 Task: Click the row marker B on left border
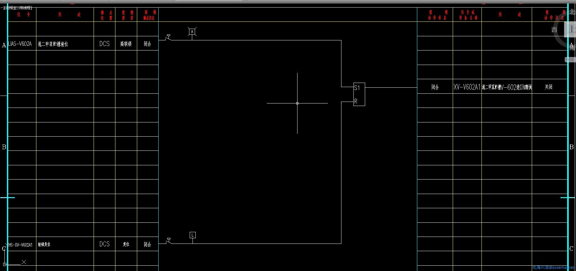pyautogui.click(x=4, y=147)
